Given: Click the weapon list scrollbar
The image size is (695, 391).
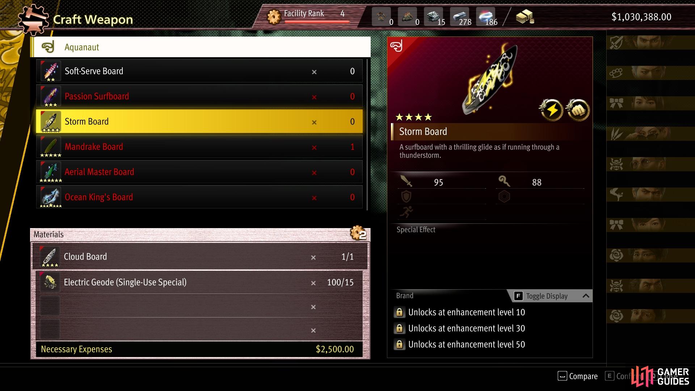Looking at the screenshot, I should pos(367,134).
